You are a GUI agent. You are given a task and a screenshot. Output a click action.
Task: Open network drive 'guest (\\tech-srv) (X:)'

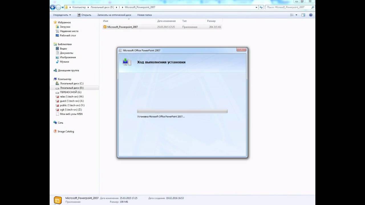point(72,101)
